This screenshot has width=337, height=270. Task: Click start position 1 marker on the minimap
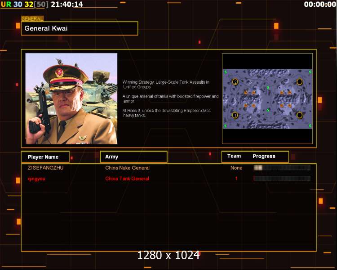pos(235,115)
